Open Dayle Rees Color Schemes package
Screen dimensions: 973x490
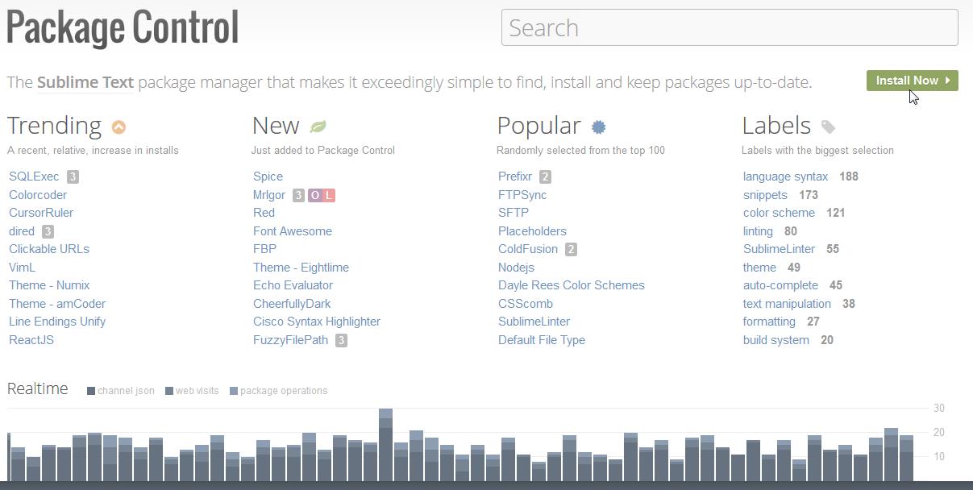[572, 285]
